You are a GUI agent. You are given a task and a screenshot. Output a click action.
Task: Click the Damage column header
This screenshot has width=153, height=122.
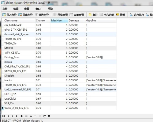pyautogui.click(x=76, y=21)
